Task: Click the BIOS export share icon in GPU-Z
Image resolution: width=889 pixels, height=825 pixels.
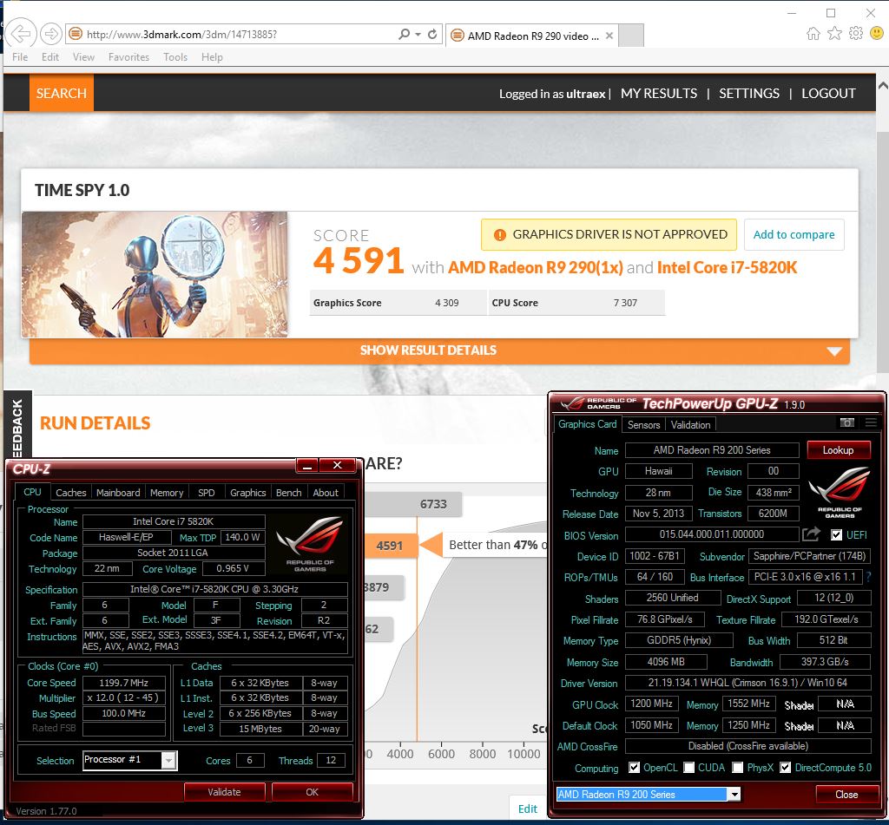Action: [811, 534]
